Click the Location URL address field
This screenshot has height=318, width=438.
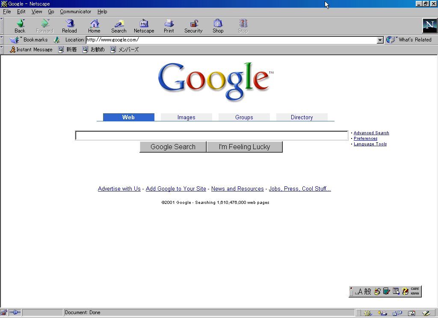231,40
